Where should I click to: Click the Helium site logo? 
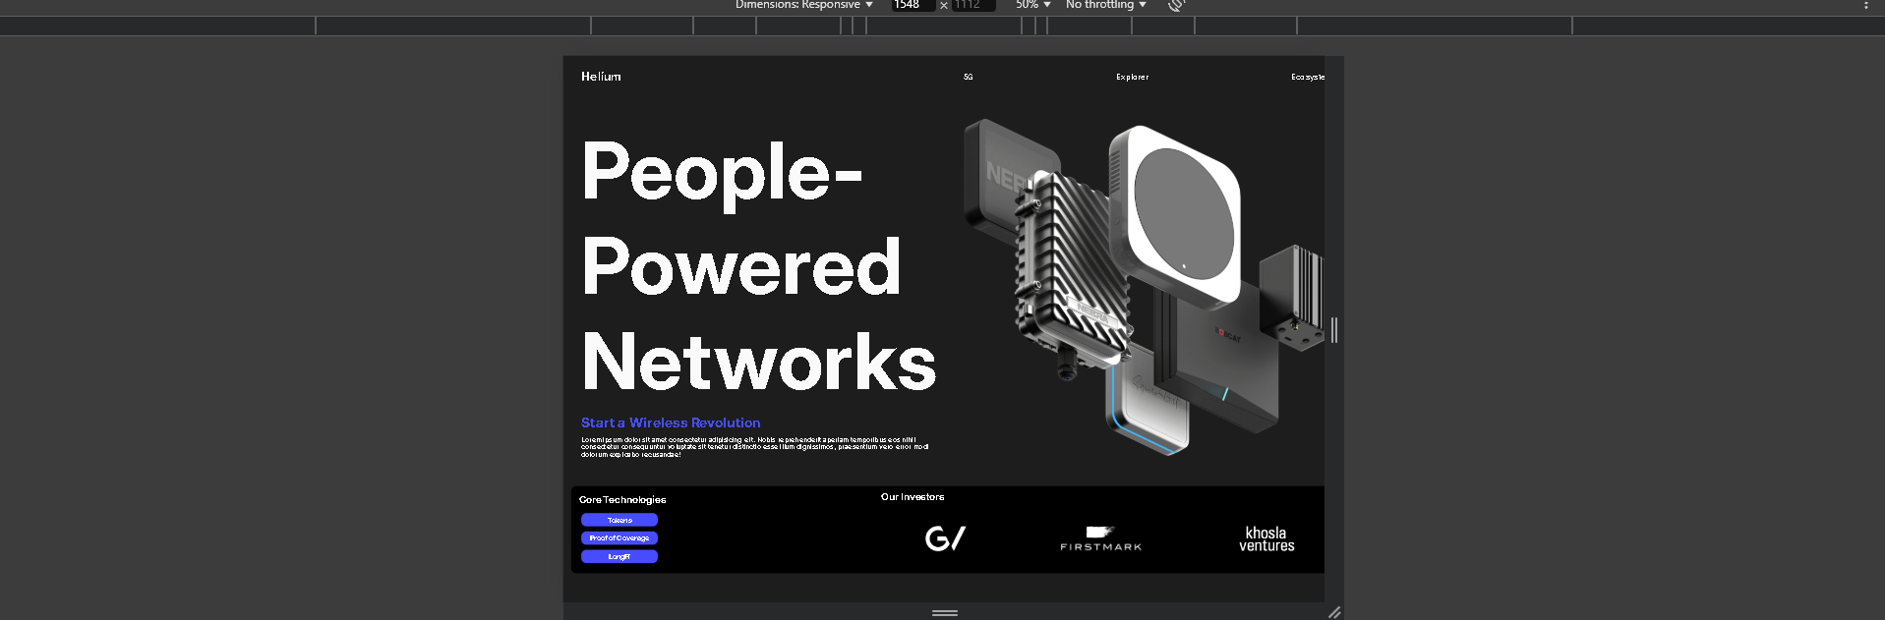click(601, 77)
